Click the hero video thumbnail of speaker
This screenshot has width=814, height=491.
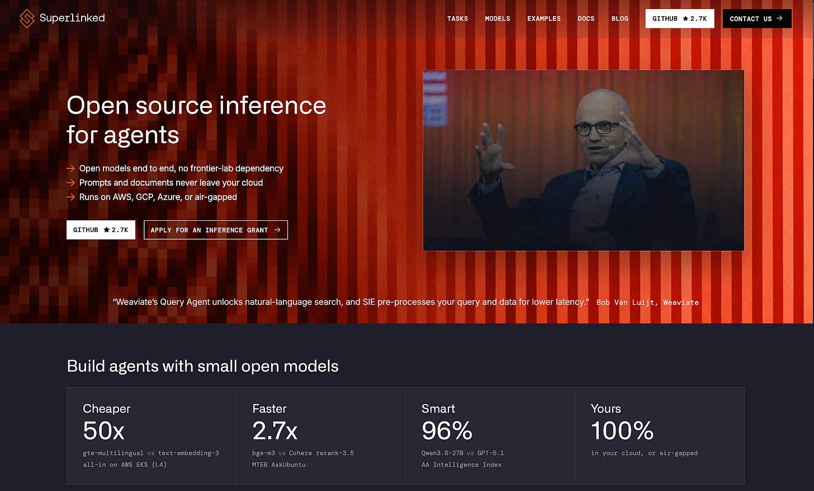point(584,160)
